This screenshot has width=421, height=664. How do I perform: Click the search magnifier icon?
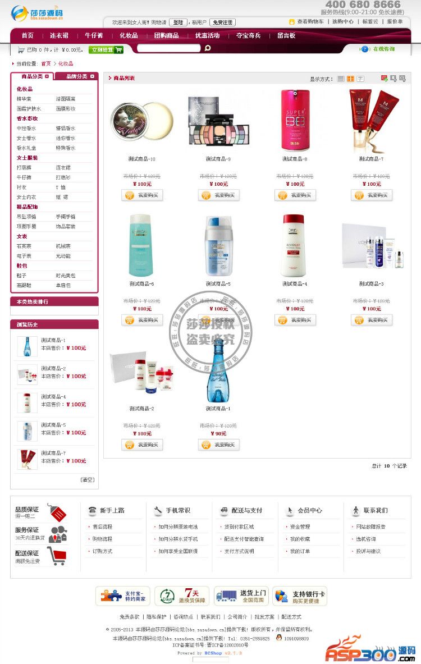click(208, 48)
